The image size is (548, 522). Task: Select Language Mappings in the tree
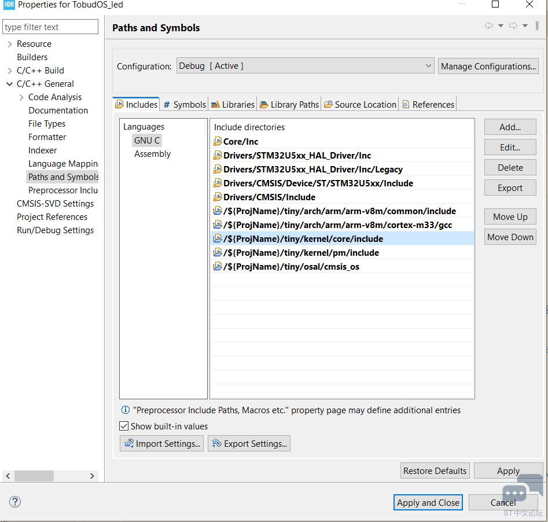[x=63, y=164]
